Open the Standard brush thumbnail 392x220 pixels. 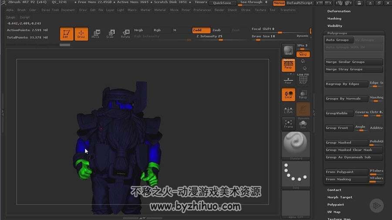(296, 145)
